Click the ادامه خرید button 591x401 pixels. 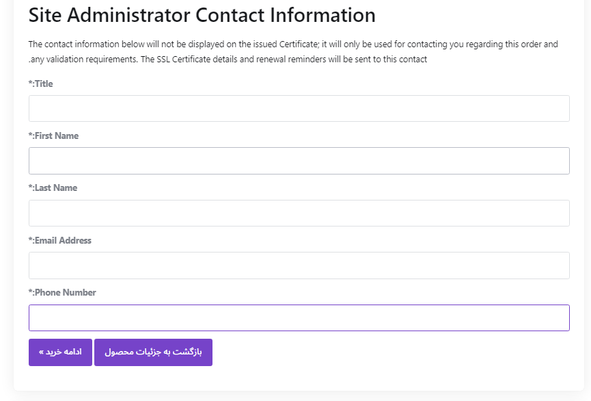coord(60,352)
